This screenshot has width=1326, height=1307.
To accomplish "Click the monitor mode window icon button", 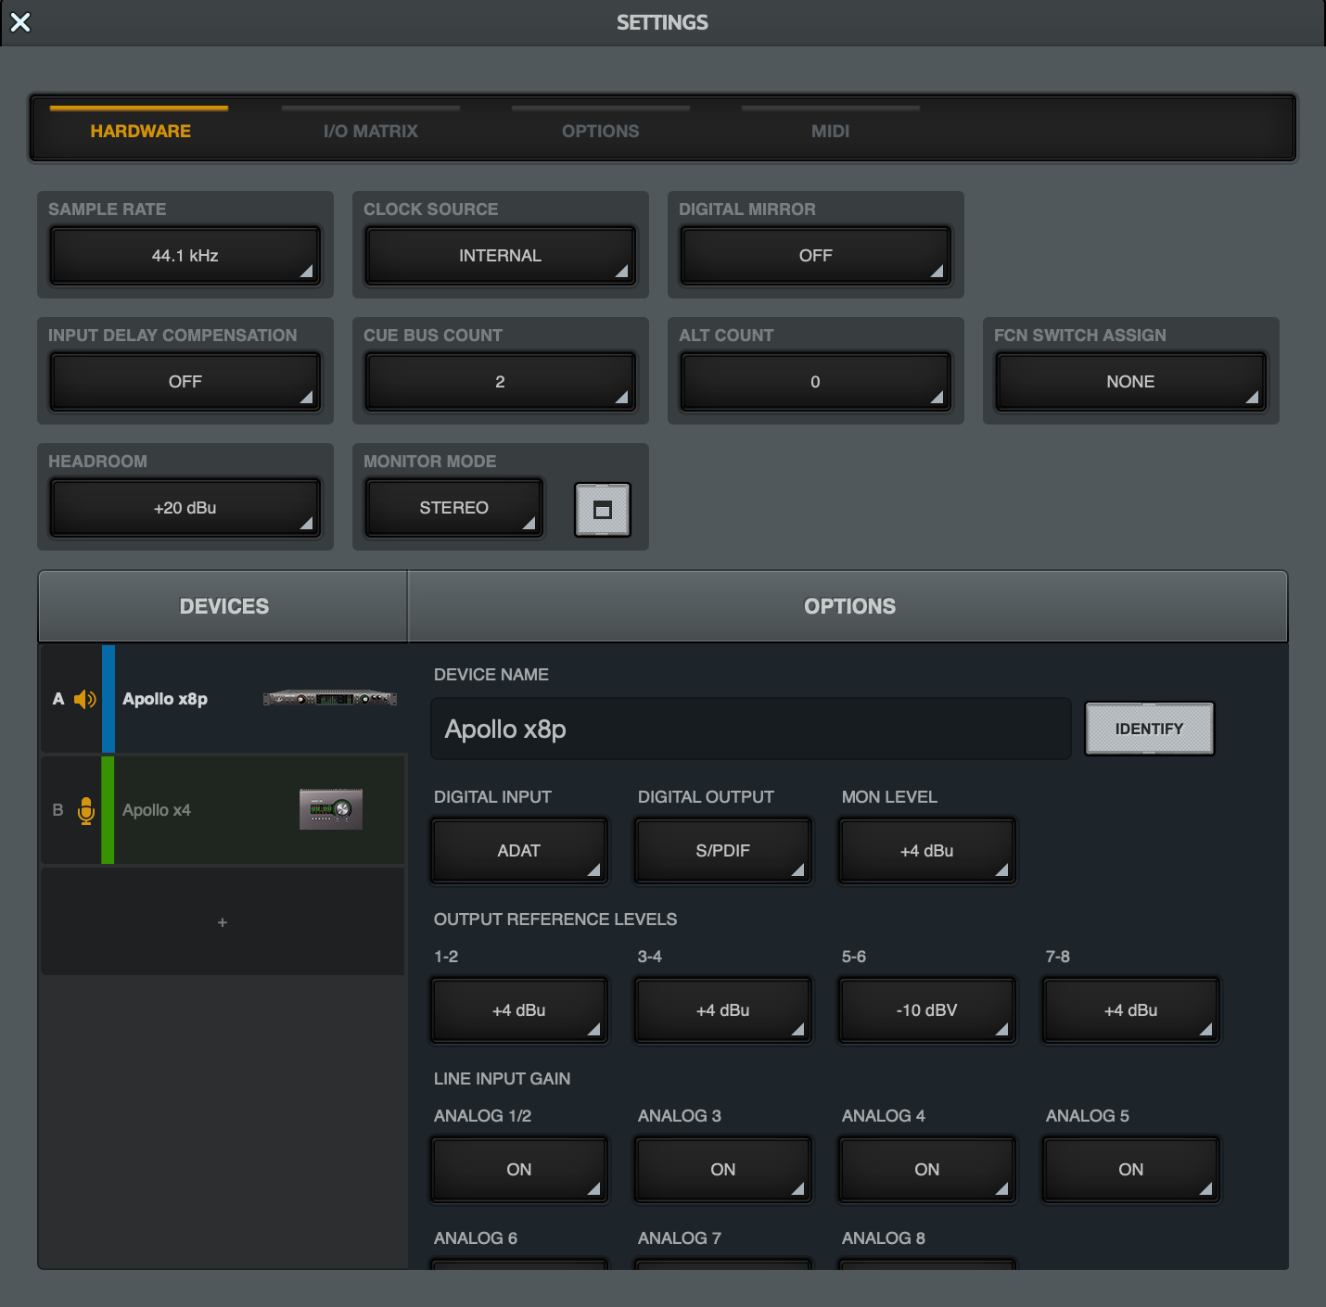I will pyautogui.click(x=602, y=510).
